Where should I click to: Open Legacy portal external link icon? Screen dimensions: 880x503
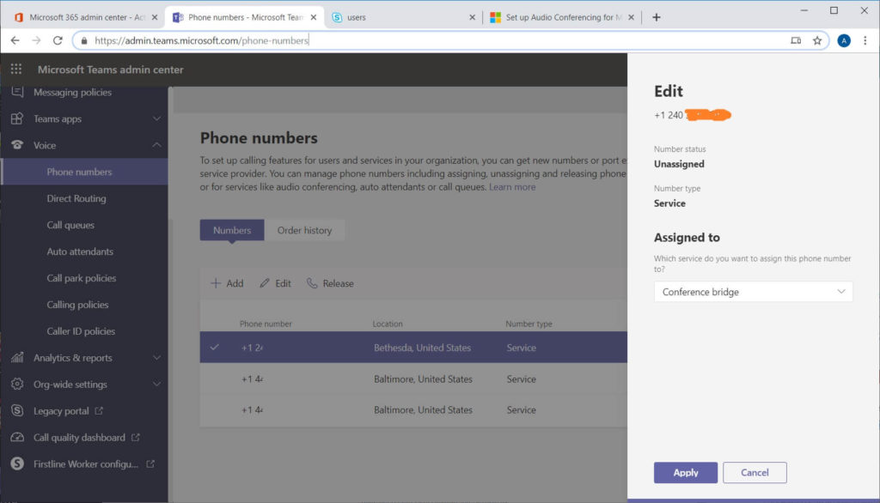pos(99,410)
